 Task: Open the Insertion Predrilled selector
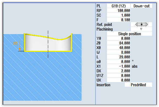(138, 85)
